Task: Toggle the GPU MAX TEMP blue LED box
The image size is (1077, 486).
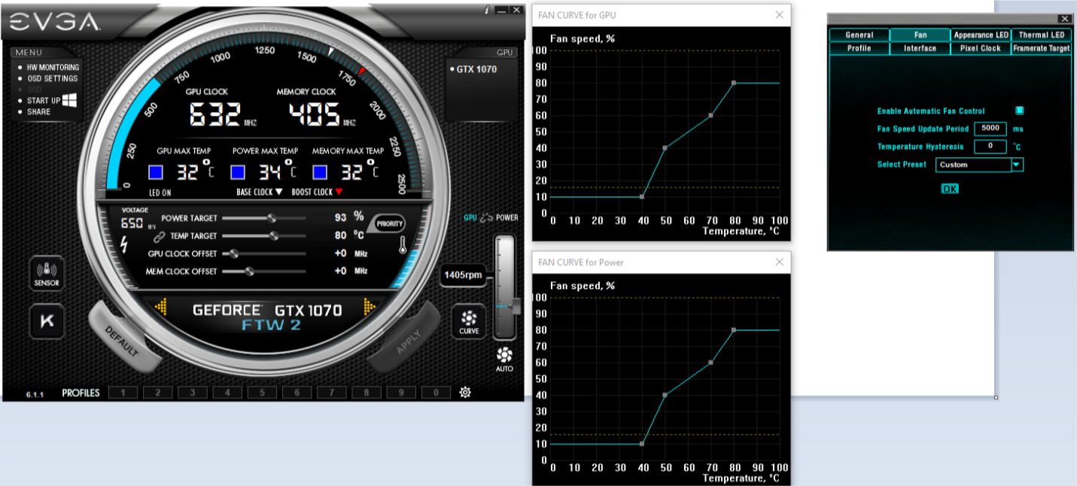Action: pos(156,172)
